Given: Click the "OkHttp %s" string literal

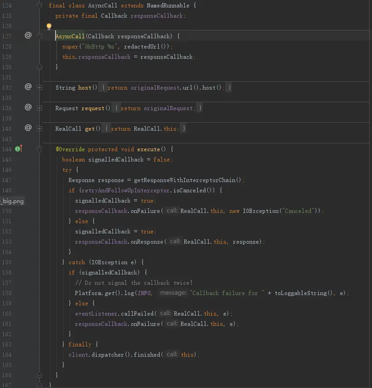Looking at the screenshot, I should [x=100, y=47].
